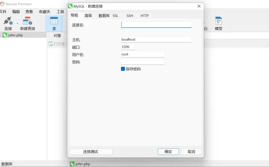The width and height of the screenshot is (269, 167).
Task: Toggle the 保存密码 checkbox
Action: 123,69
